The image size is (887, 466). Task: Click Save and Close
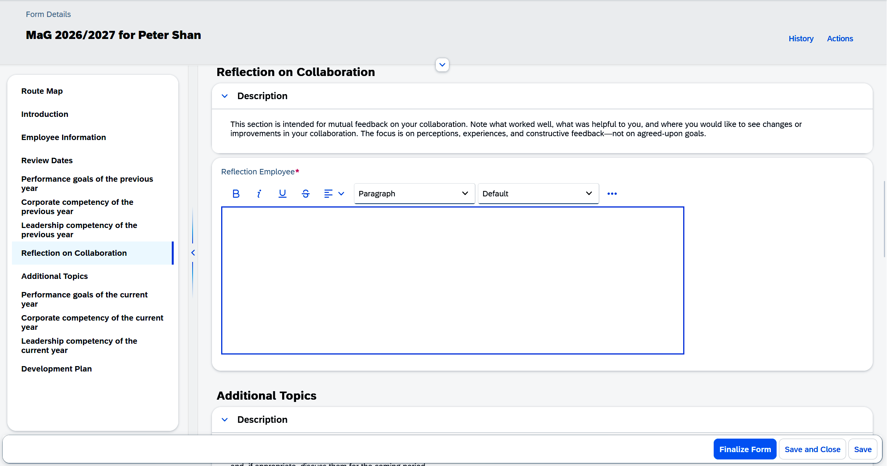tap(812, 449)
